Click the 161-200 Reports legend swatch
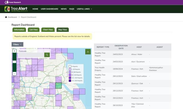Screen dimensions: 183x109 click(70, 81)
